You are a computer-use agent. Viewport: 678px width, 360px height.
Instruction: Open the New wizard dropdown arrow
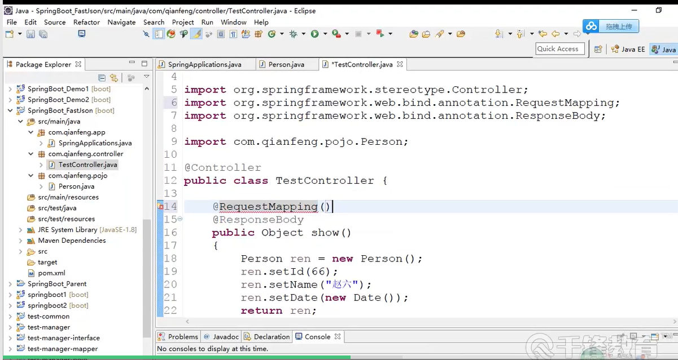[x=20, y=34]
